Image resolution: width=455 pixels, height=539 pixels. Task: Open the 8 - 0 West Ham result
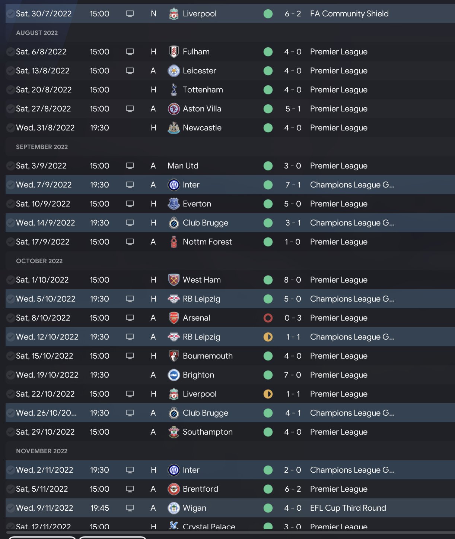(x=293, y=280)
